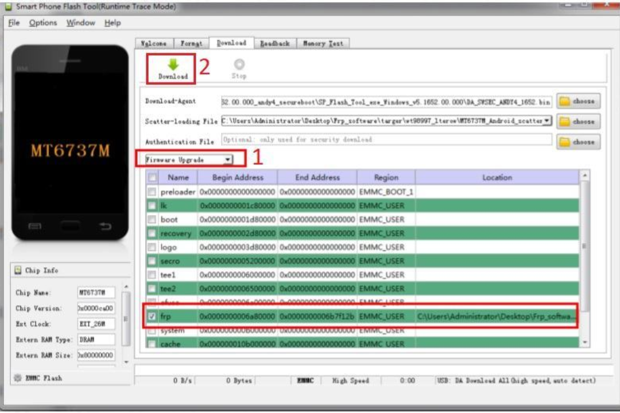Click the Chip Info panel icon
The image size is (620, 413).
click(18, 270)
